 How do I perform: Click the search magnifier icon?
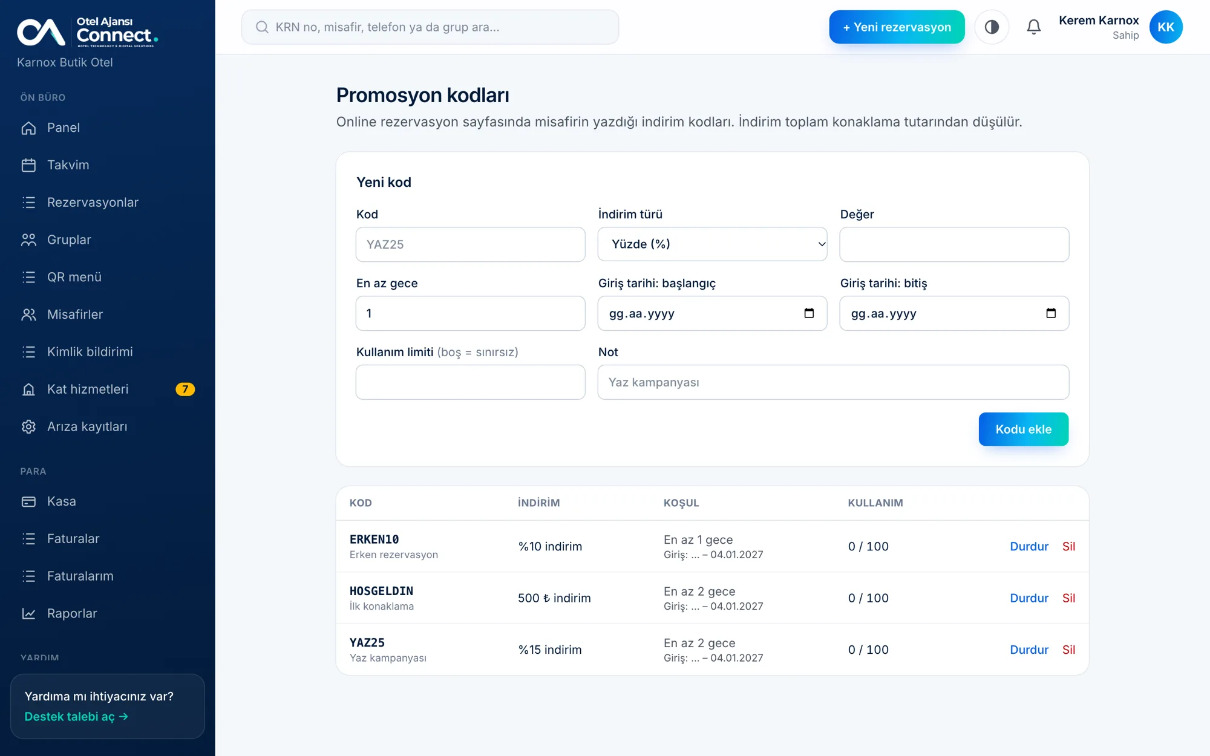262,27
